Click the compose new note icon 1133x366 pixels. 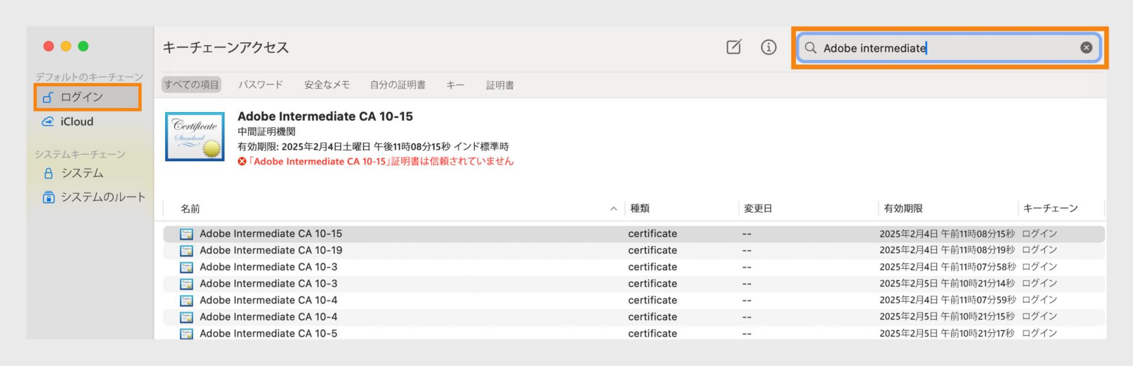[x=733, y=47]
